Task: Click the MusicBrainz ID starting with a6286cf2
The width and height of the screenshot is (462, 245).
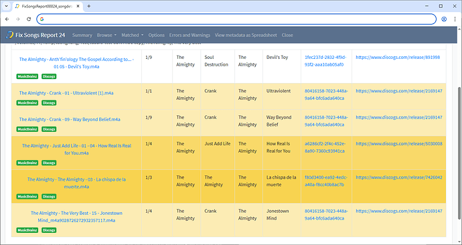Action: (x=326, y=147)
